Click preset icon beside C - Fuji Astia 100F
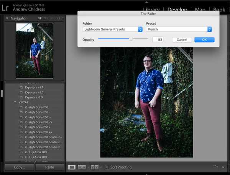230x175 pixels. coord(21,152)
